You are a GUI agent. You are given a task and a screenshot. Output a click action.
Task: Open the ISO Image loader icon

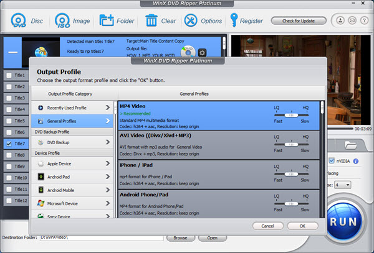[62, 21]
